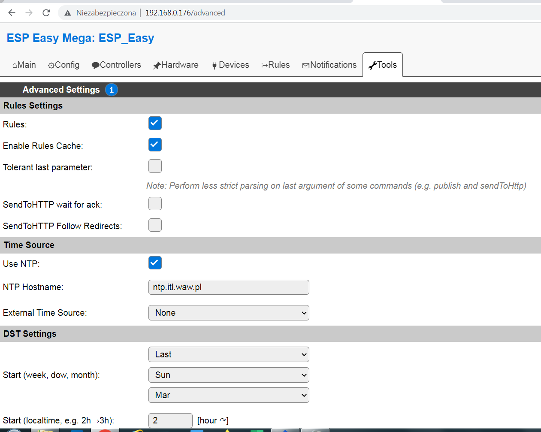The image size is (541, 432).
Task: Click the browser address bar URL
Action: click(x=185, y=13)
